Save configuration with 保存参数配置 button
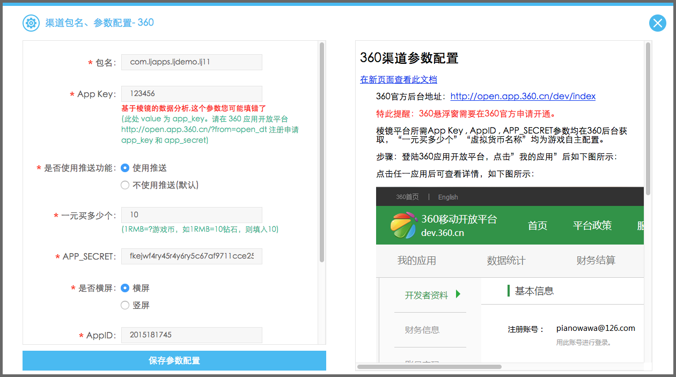 click(174, 360)
